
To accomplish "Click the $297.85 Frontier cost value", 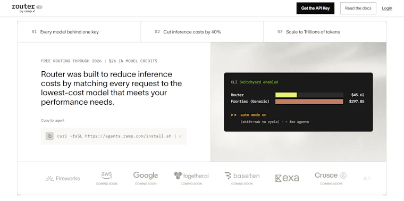I will click(x=357, y=102).
